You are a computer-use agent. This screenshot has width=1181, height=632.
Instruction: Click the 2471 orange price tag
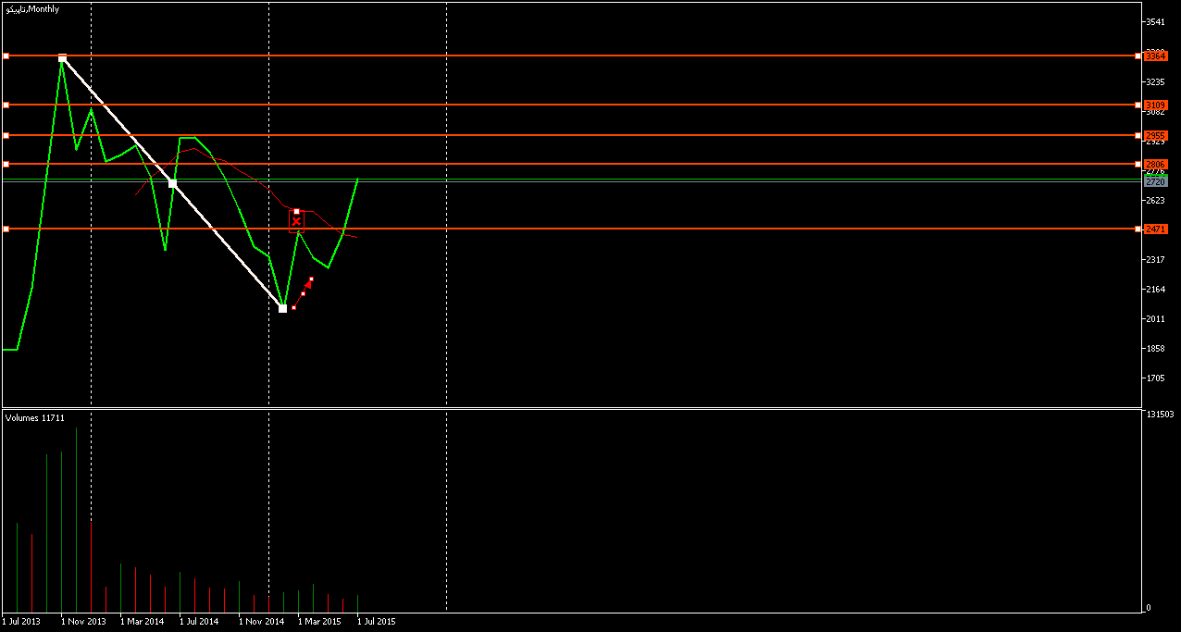click(1155, 229)
